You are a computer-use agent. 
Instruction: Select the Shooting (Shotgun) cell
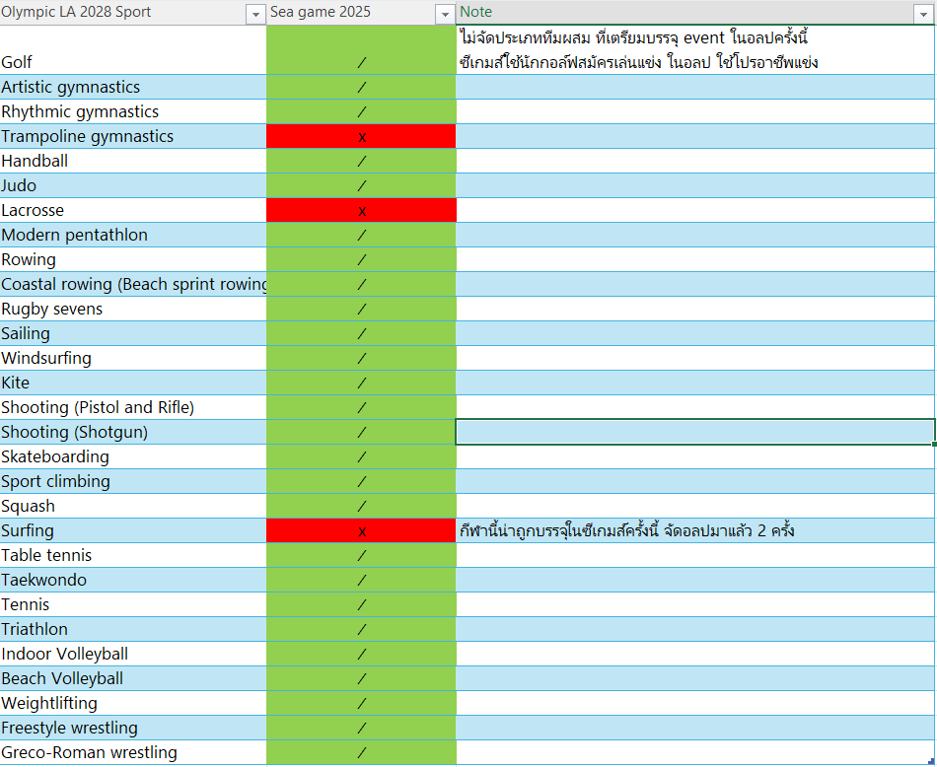(x=133, y=432)
